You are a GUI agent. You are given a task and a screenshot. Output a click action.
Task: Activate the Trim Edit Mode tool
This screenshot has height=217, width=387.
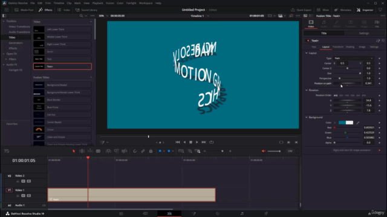pos(82,151)
